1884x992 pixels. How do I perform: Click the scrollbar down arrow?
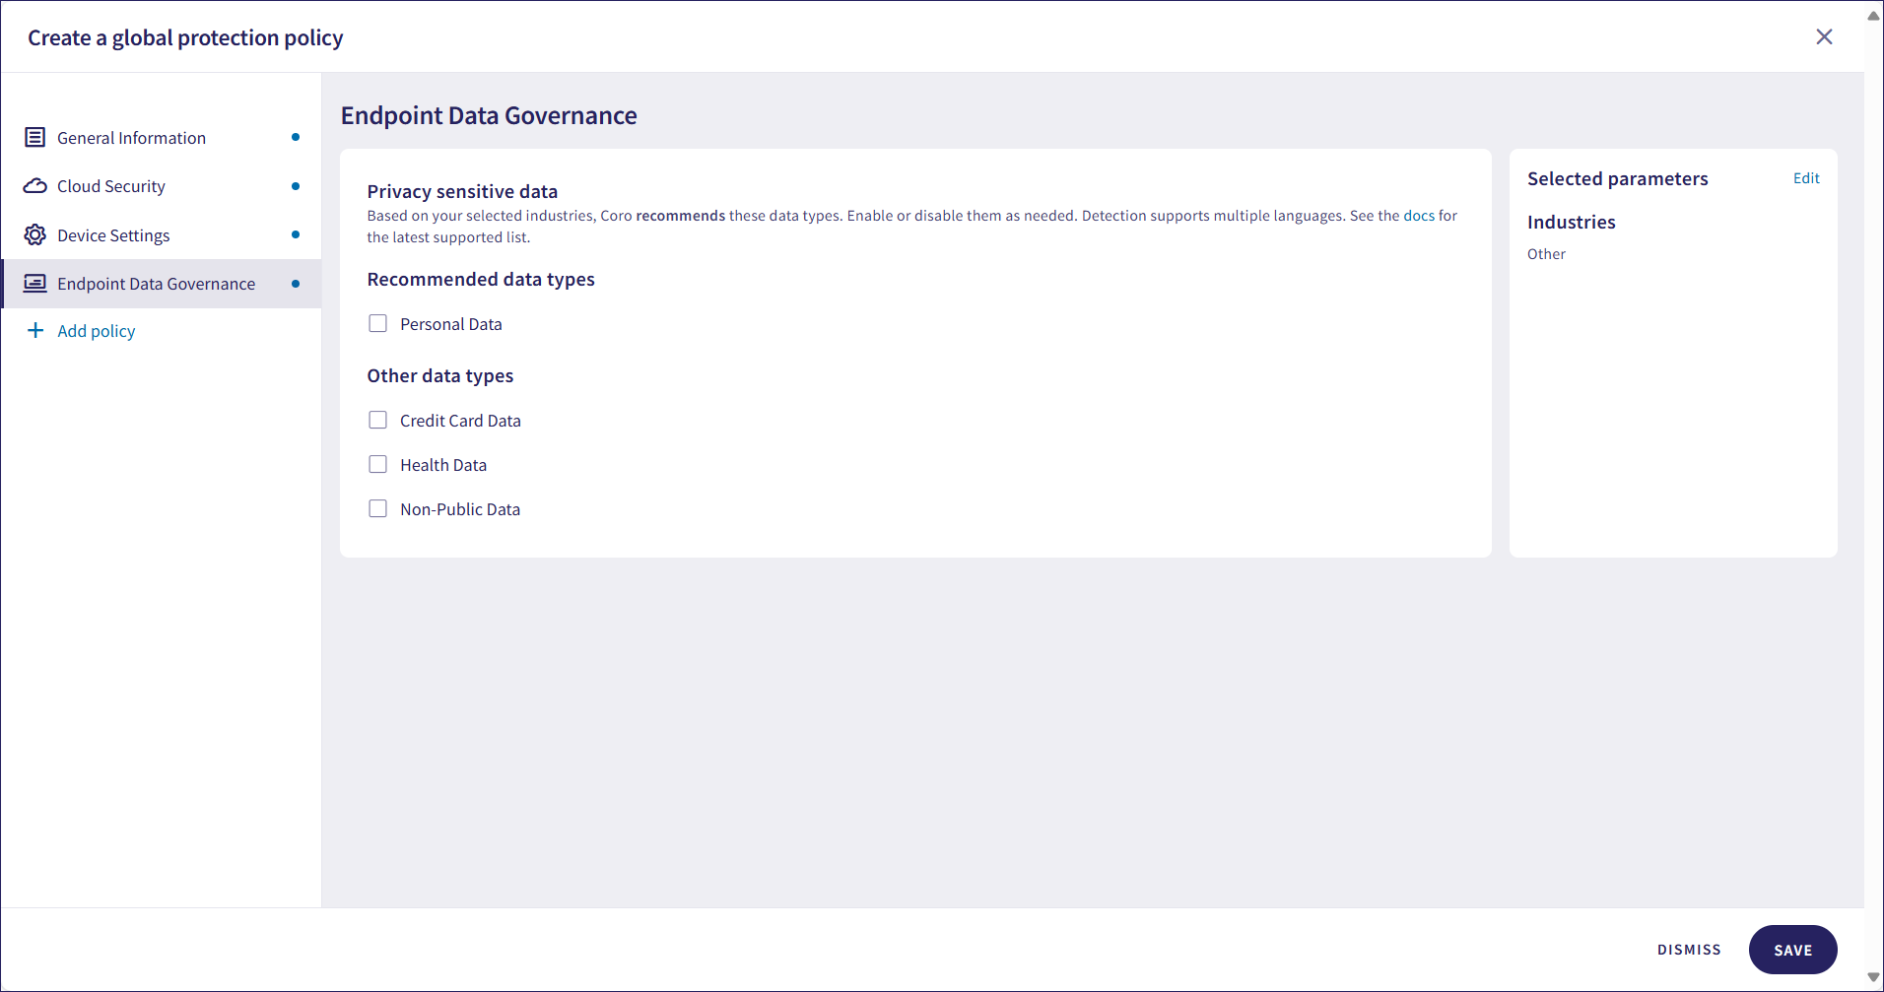pyautogui.click(x=1873, y=977)
